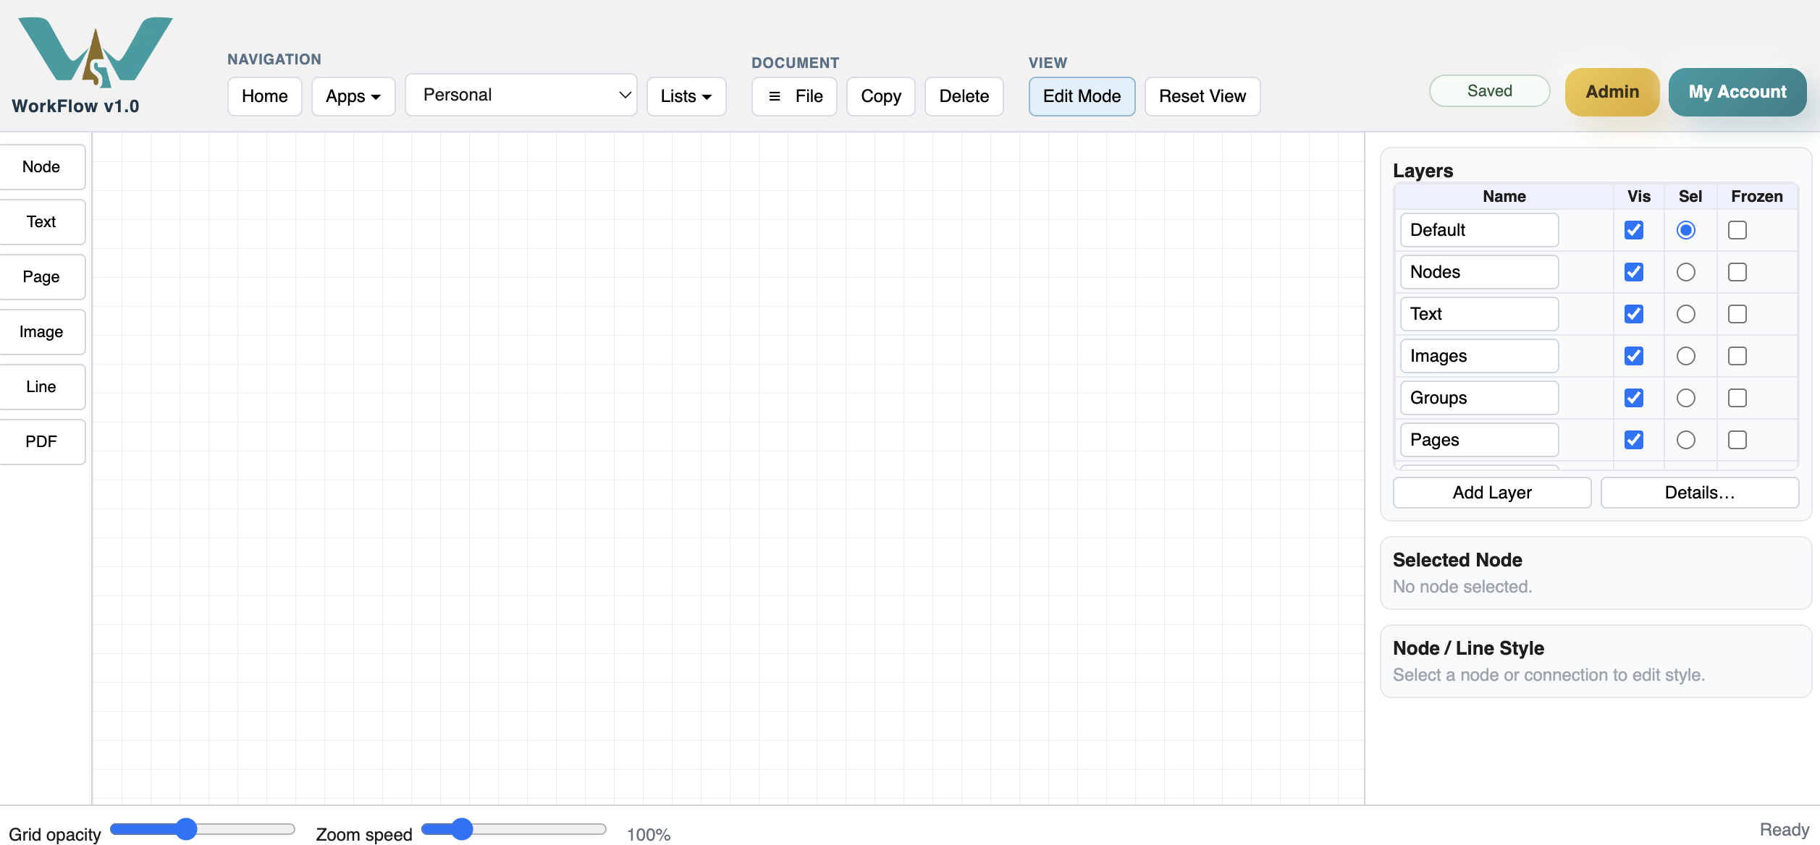Select the Text tool in sidebar

41,222
